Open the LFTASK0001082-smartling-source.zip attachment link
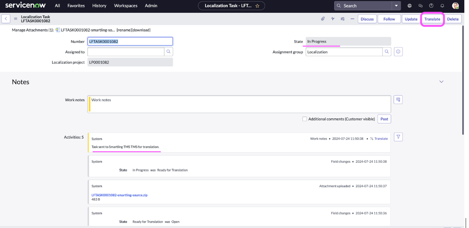 tap(119, 195)
